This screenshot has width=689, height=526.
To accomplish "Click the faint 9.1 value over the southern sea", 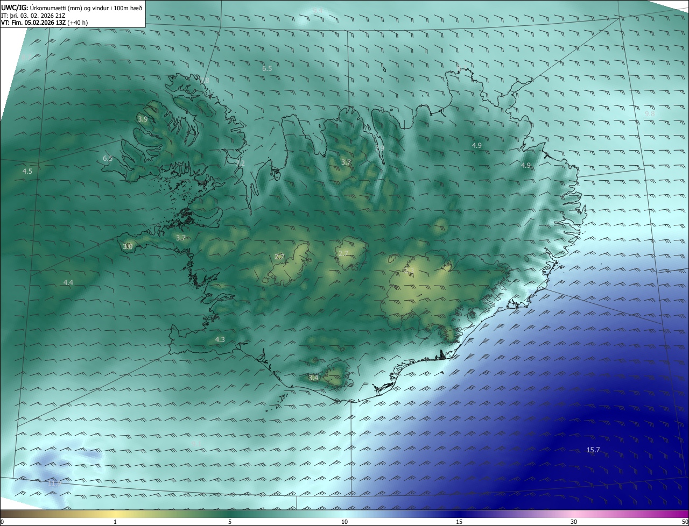I will point(196,443).
